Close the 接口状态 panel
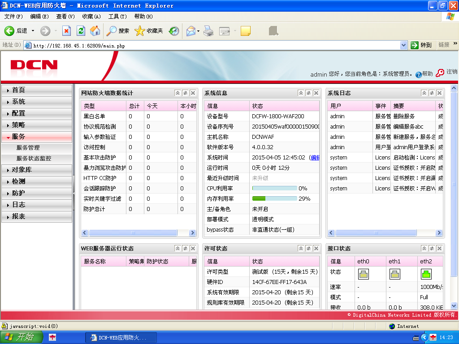This screenshot has width=459, height=344. point(439,248)
